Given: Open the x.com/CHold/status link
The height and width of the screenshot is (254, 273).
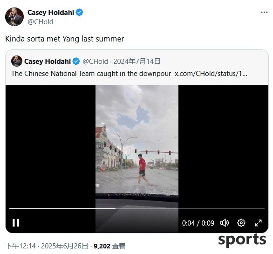Looking at the screenshot, I should pyautogui.click(x=211, y=74).
